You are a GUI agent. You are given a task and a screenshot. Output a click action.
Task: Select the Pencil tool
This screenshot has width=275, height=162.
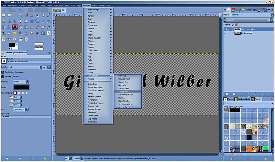click(32, 27)
